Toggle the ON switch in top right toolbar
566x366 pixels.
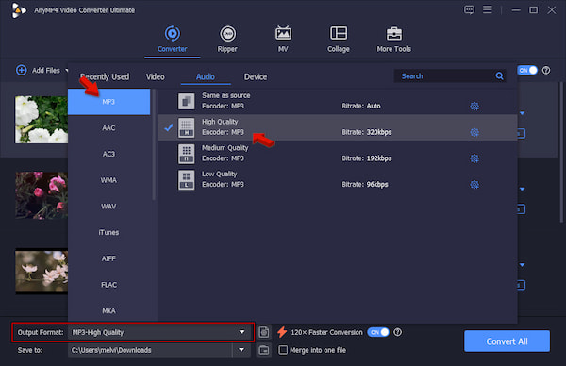[527, 70]
